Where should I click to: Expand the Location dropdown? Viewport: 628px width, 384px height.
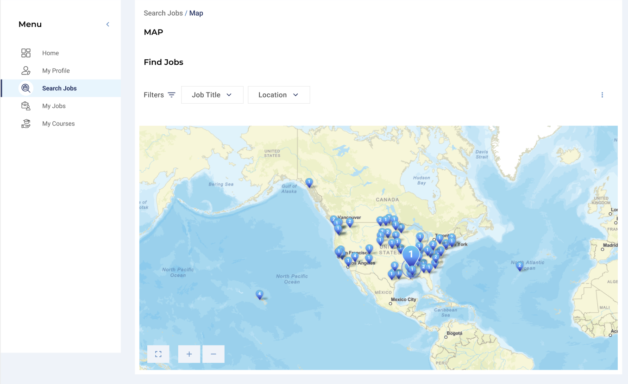pyautogui.click(x=279, y=95)
